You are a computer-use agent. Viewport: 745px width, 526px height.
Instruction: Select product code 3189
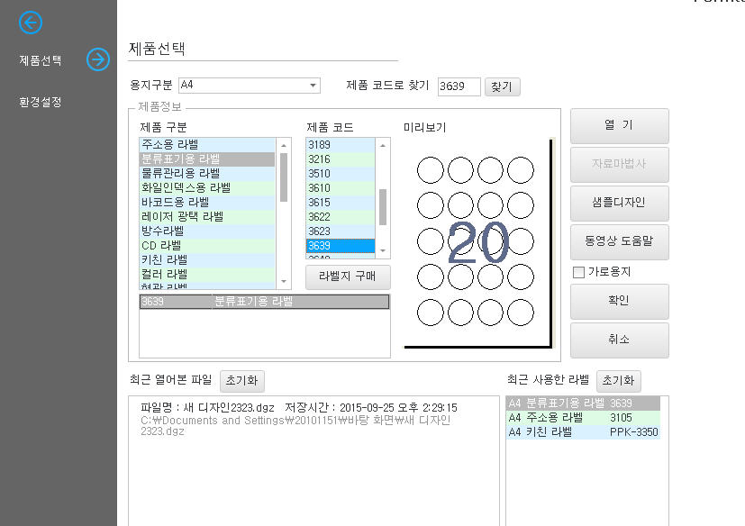(x=341, y=144)
